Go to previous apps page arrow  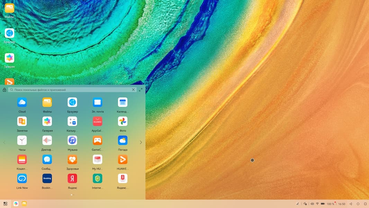[x=4, y=142]
